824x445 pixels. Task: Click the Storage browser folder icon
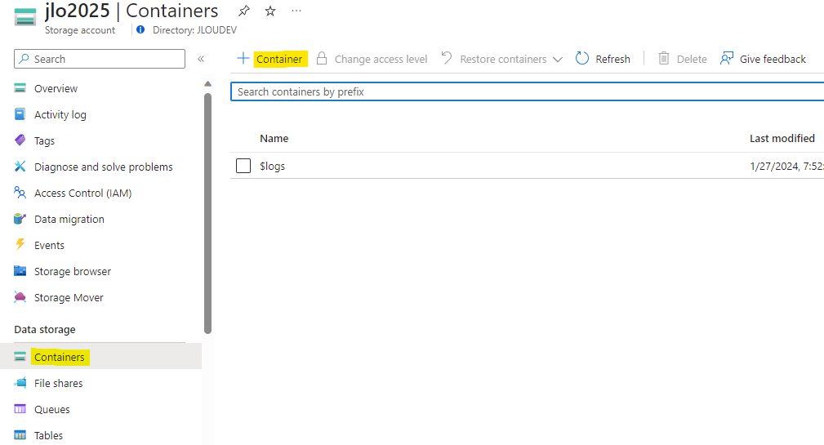tap(20, 271)
